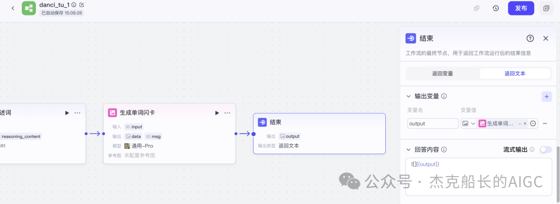Remove the output variable row
560x204 pixels.
pyautogui.click(x=545, y=123)
